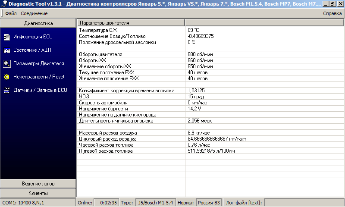Screen dimensions: 345x207
Task: Click the Неисправности / Reset icon
Action: pos(6,77)
